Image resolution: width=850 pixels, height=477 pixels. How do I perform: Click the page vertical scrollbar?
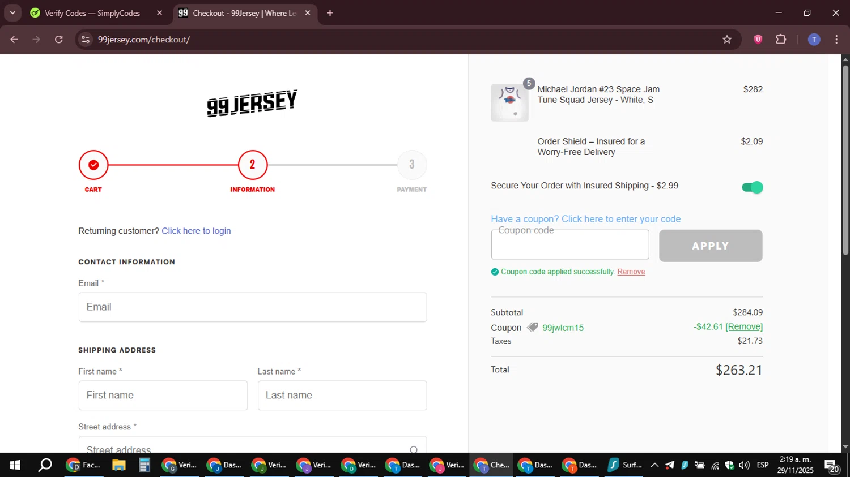(845, 161)
